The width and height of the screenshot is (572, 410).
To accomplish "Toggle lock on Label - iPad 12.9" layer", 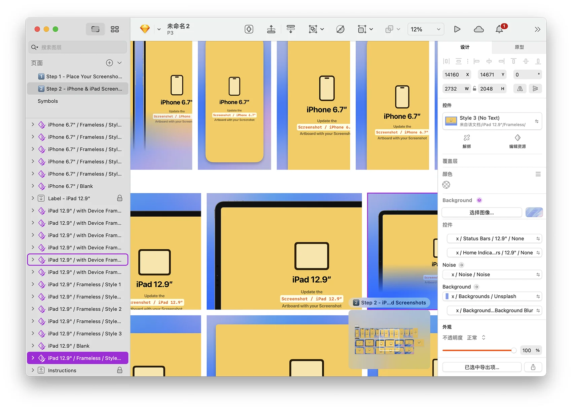I will click(119, 198).
